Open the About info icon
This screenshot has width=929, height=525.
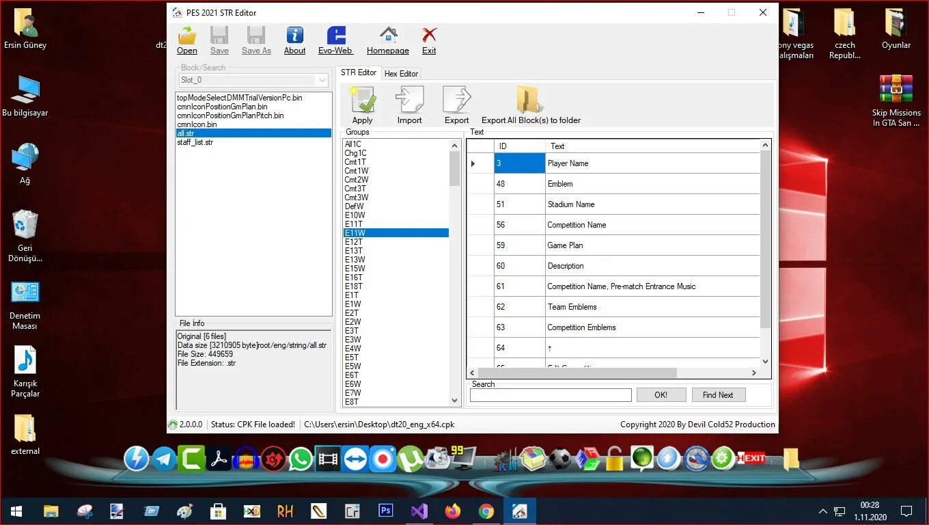click(x=294, y=40)
